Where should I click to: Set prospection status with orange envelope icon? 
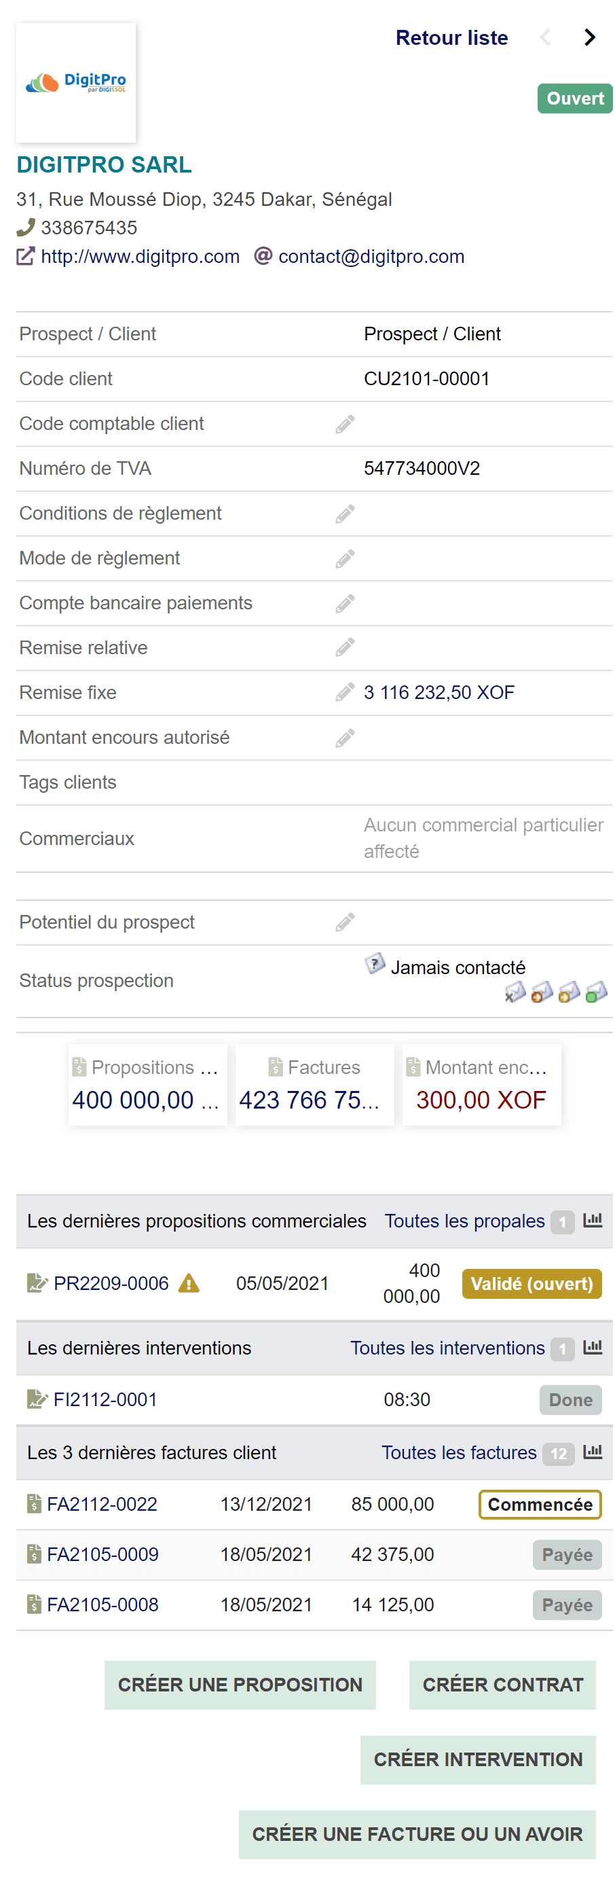point(542,992)
